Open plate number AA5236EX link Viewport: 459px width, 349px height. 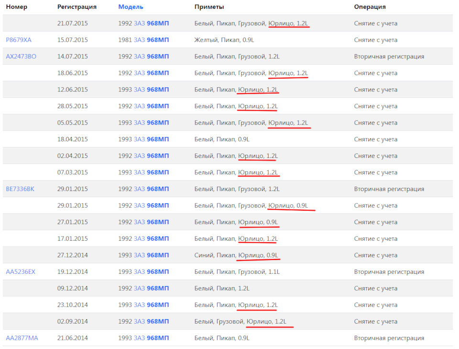(x=21, y=271)
